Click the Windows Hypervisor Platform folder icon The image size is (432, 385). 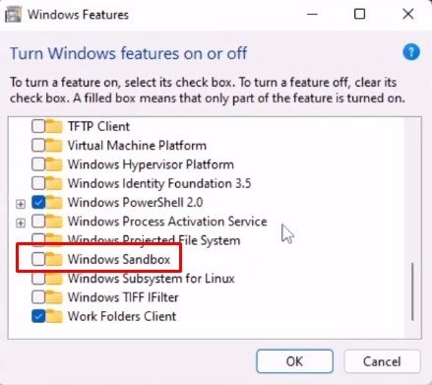(x=53, y=164)
